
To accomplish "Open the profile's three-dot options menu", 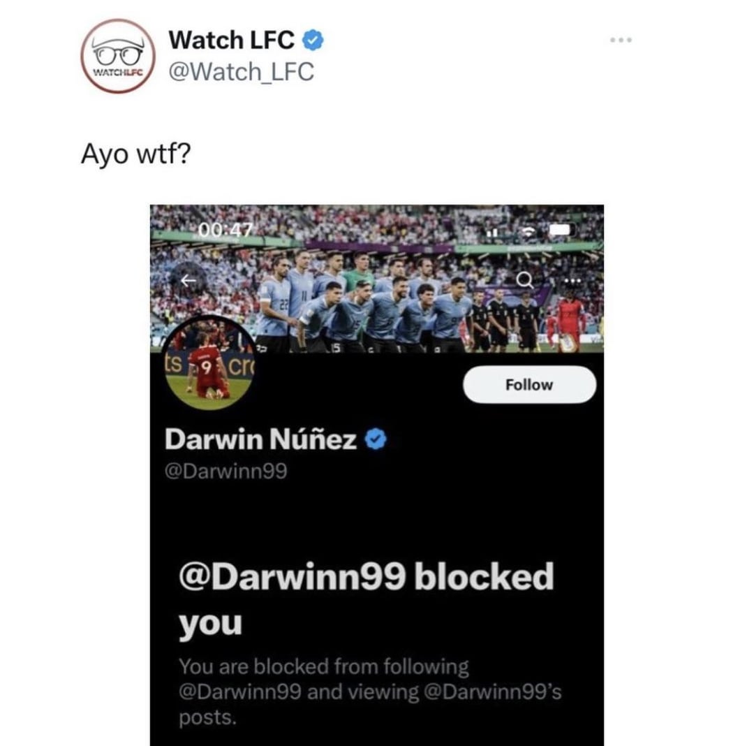I will tap(572, 280).
